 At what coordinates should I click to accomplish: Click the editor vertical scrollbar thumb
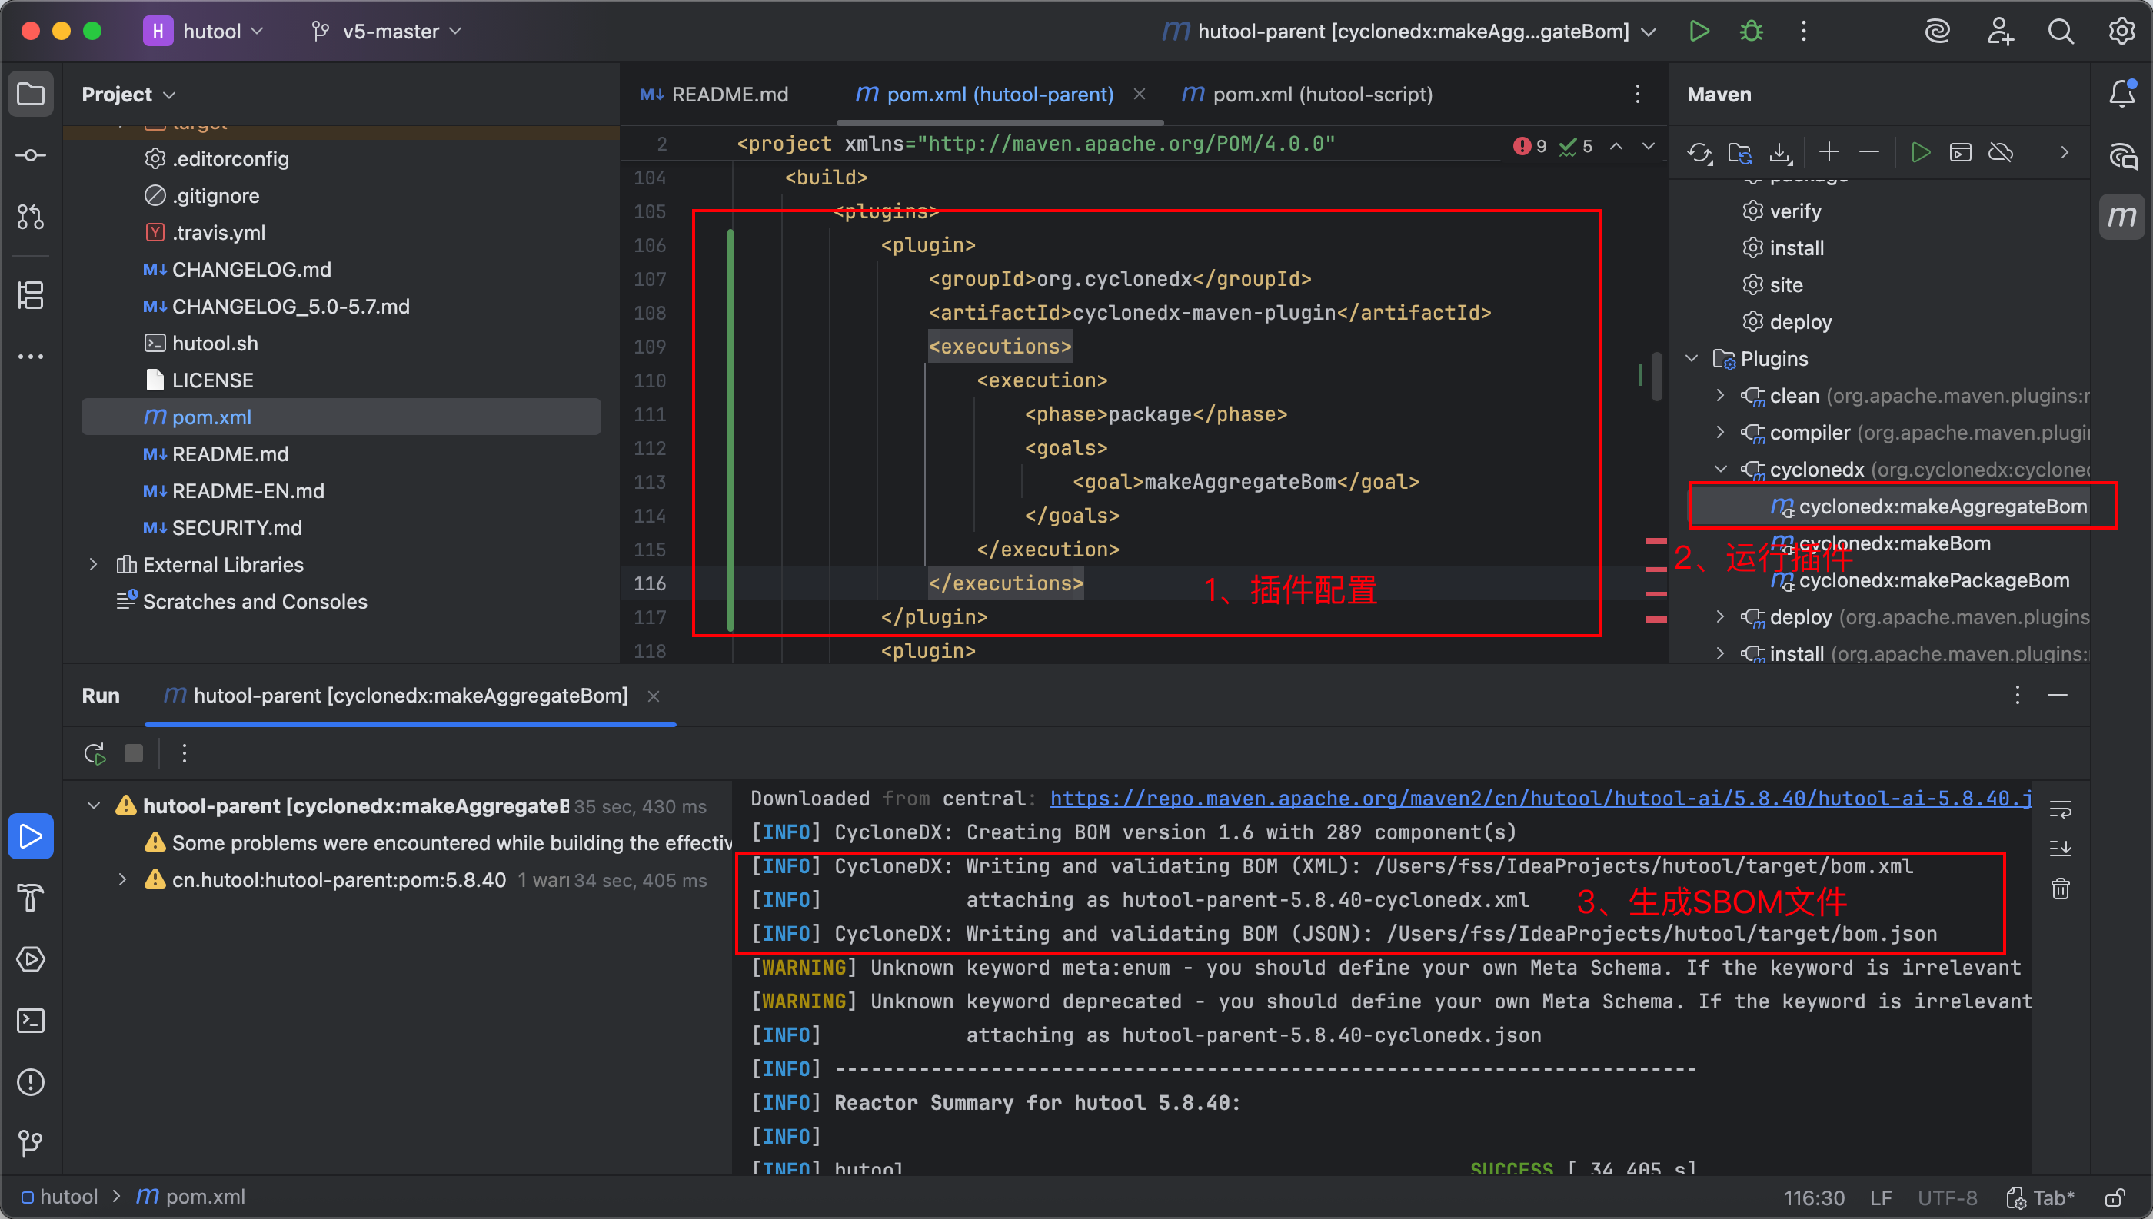(1656, 377)
